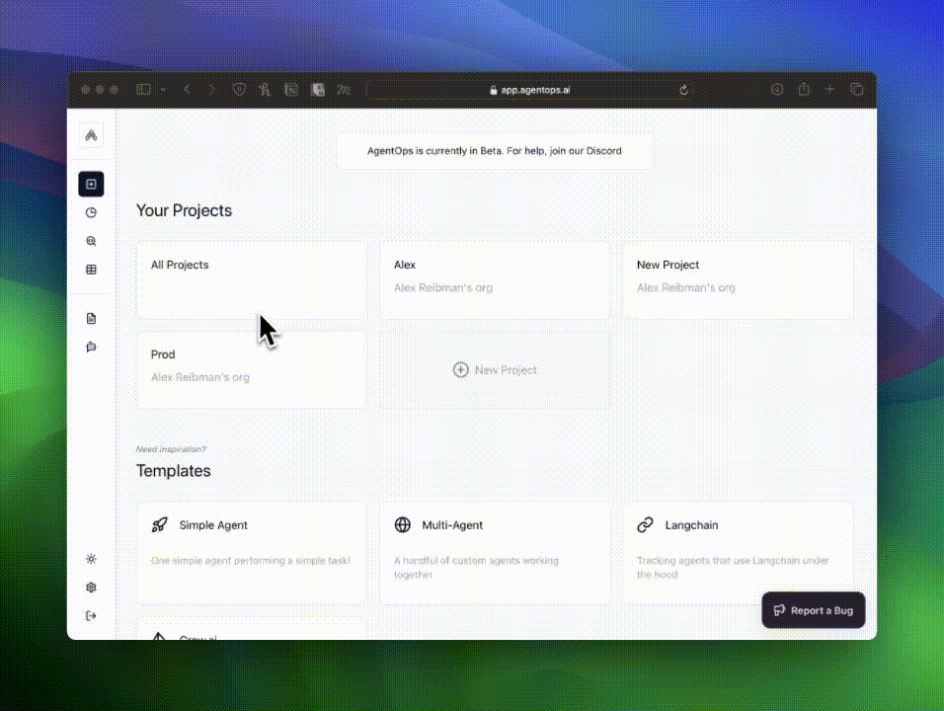This screenshot has width=944, height=711.
Task: Click the Safari share icon
Action: (804, 89)
